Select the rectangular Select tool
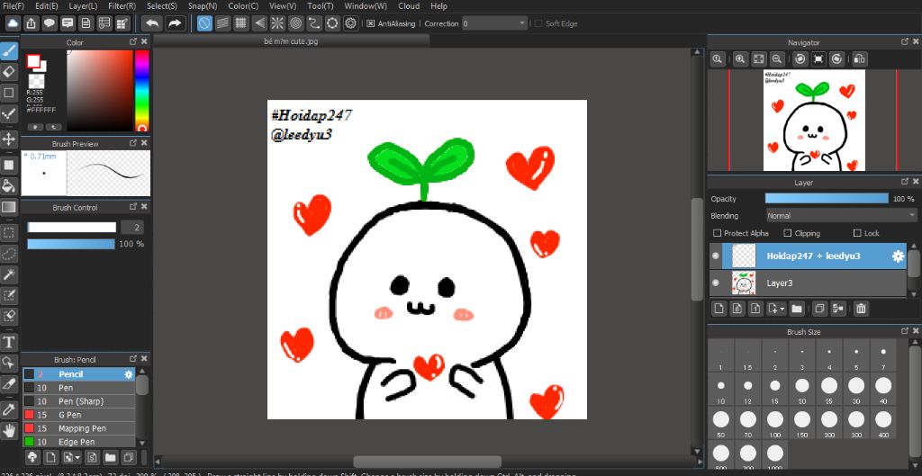This screenshot has width=922, height=476. click(9, 233)
